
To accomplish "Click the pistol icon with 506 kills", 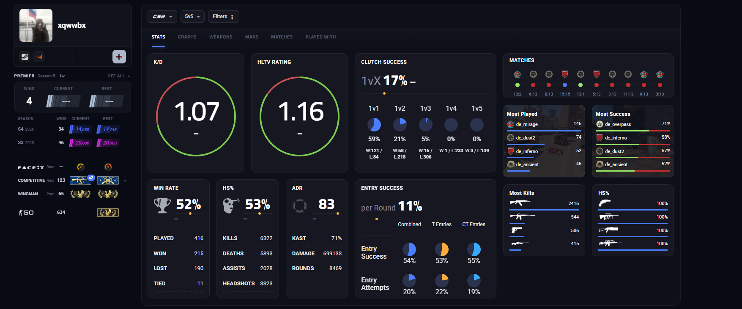I will (x=517, y=230).
